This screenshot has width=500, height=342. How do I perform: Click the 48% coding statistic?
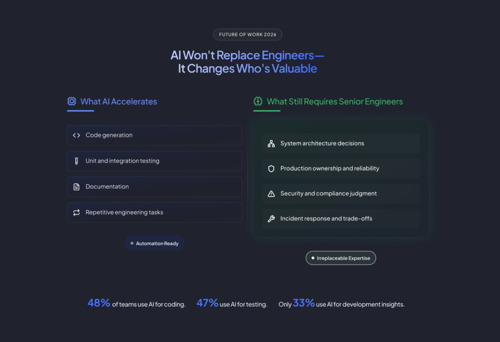pyautogui.click(x=99, y=303)
